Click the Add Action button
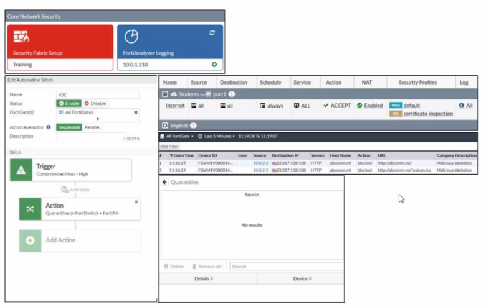486x307 pixels. (x=60, y=240)
